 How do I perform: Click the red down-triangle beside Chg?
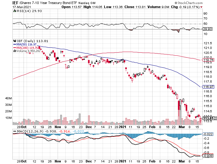(x=201, y=7)
